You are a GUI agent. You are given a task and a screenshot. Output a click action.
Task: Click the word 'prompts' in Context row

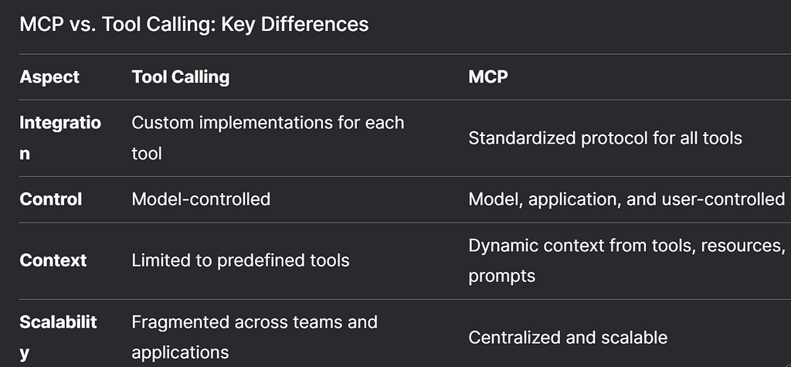pyautogui.click(x=501, y=276)
